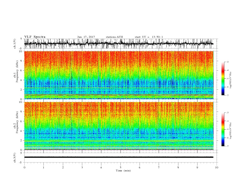
Task: Click the "ch.1(V)" waveform axis label
Action: [15, 44]
